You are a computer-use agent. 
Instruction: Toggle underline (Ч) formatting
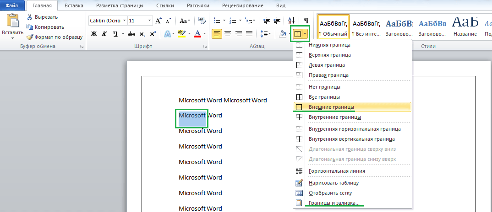click(115, 33)
